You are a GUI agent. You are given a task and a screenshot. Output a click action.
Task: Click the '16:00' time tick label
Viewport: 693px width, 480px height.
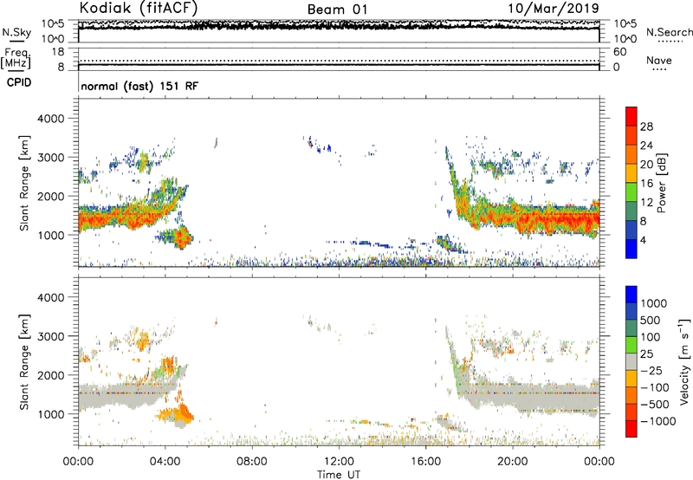(425, 462)
